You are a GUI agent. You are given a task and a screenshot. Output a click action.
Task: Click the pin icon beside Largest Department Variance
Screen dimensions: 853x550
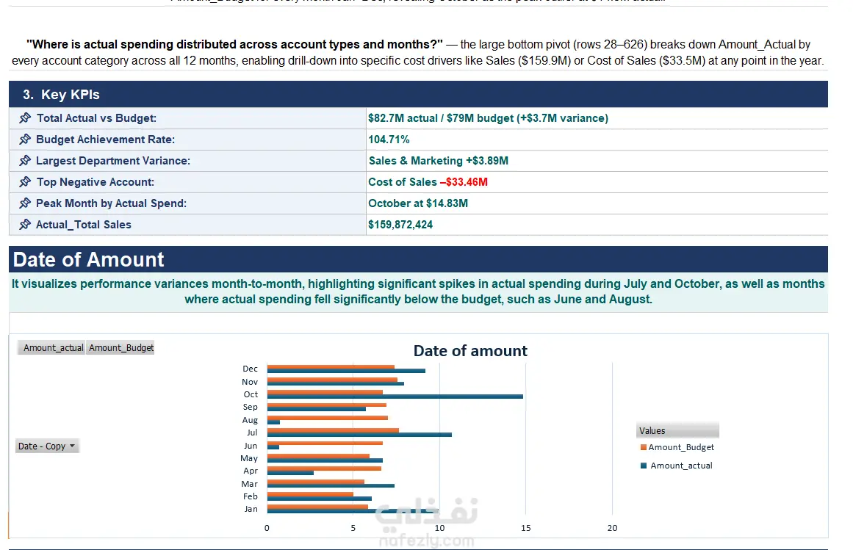(25, 160)
